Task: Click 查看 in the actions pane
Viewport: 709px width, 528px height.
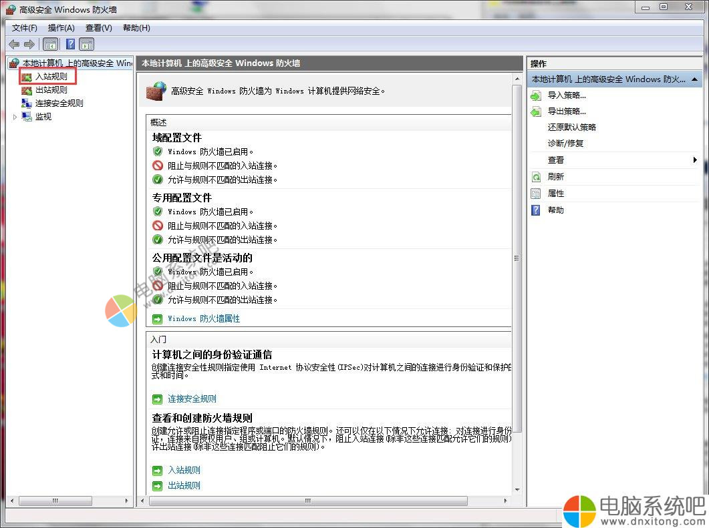Action: 556,160
